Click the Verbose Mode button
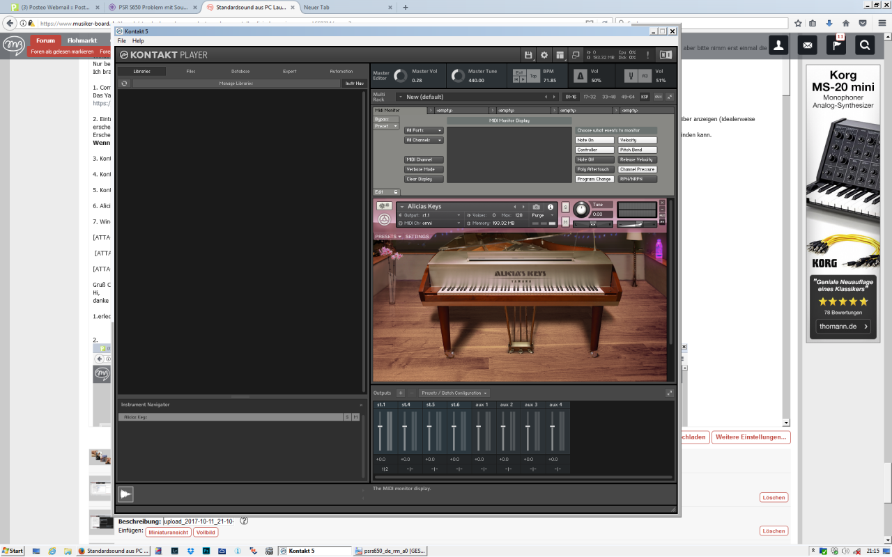892x557 pixels. (x=424, y=169)
